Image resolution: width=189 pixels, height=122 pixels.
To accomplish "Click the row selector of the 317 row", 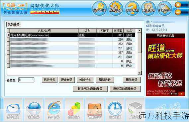I will point(8,53).
